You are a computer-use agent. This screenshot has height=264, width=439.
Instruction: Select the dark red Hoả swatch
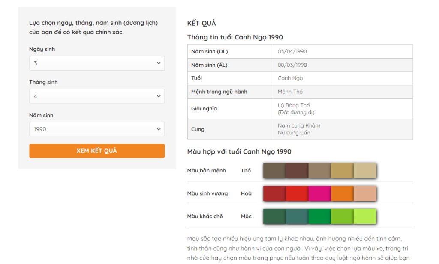[x=274, y=193]
